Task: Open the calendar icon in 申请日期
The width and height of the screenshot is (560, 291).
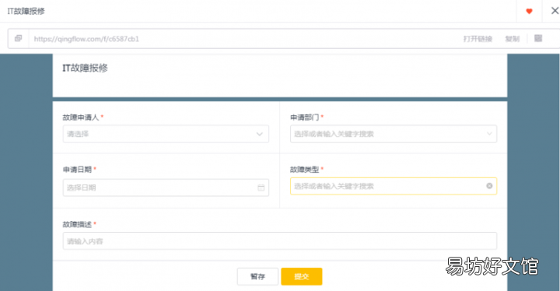Action: click(x=261, y=188)
